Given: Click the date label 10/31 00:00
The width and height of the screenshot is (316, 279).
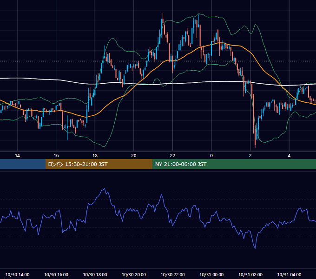Looking at the screenshot, I should click(211, 274).
